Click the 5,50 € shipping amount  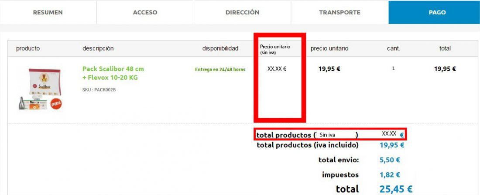390,160
